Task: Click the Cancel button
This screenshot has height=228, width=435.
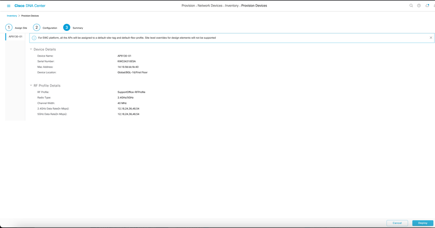Action: pos(397,223)
